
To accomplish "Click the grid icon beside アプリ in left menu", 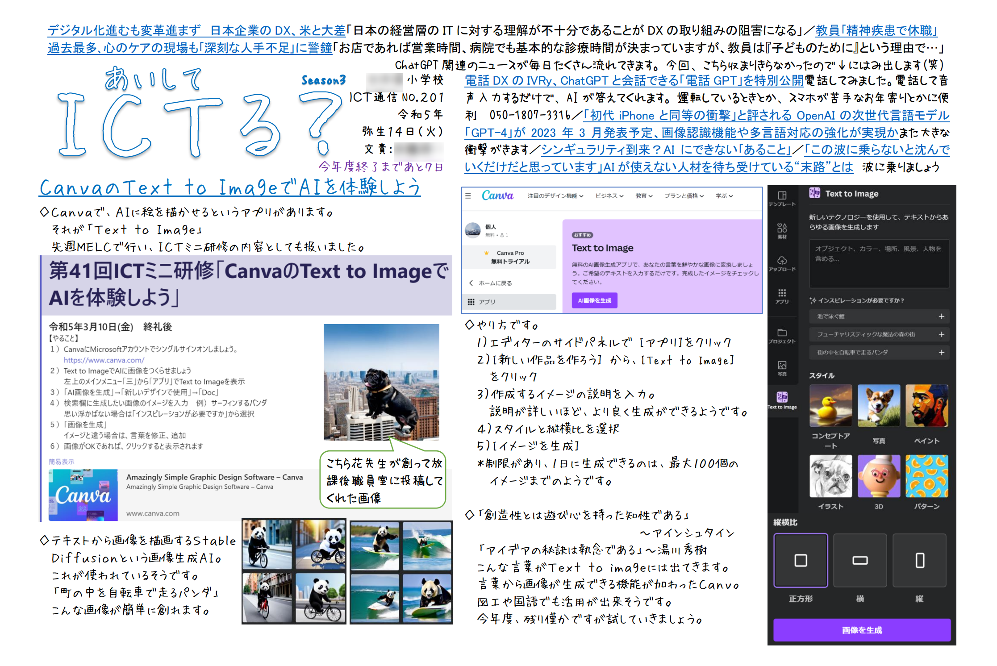I will (x=471, y=302).
